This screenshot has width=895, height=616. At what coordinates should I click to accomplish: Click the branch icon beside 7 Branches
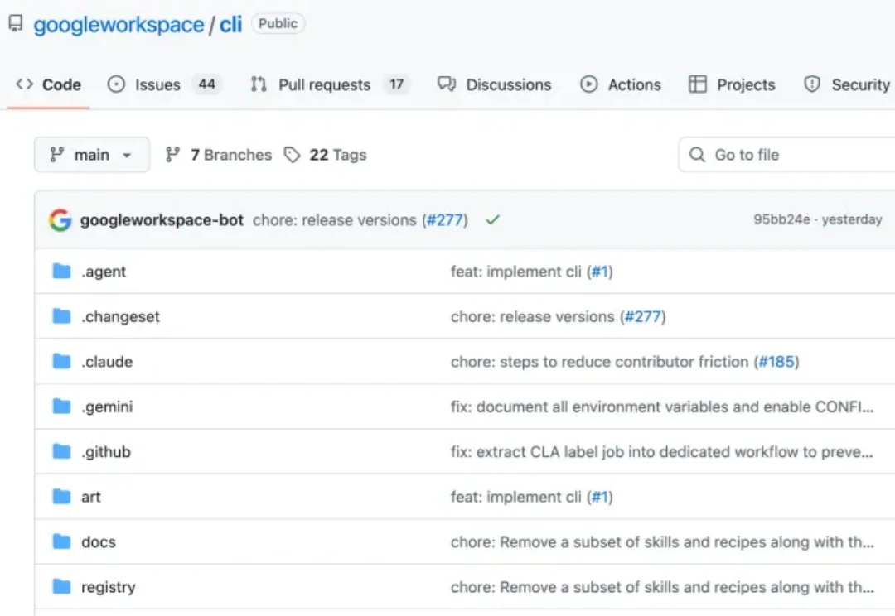click(172, 155)
